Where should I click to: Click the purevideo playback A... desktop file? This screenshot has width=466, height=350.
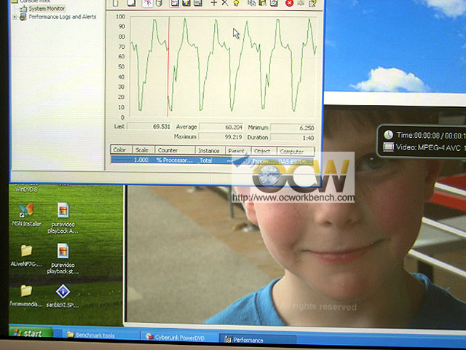(x=63, y=218)
